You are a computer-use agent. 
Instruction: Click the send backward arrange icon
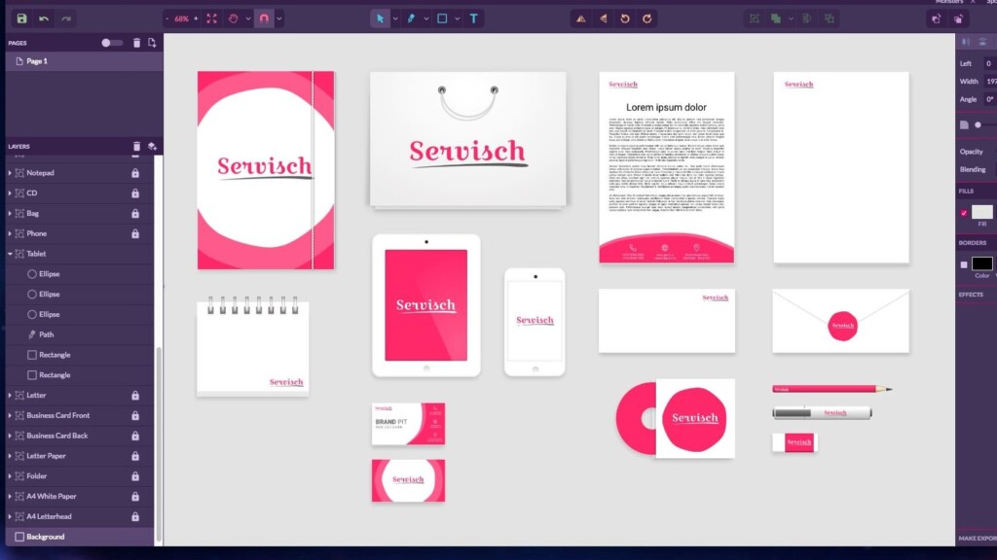pyautogui.click(x=958, y=18)
